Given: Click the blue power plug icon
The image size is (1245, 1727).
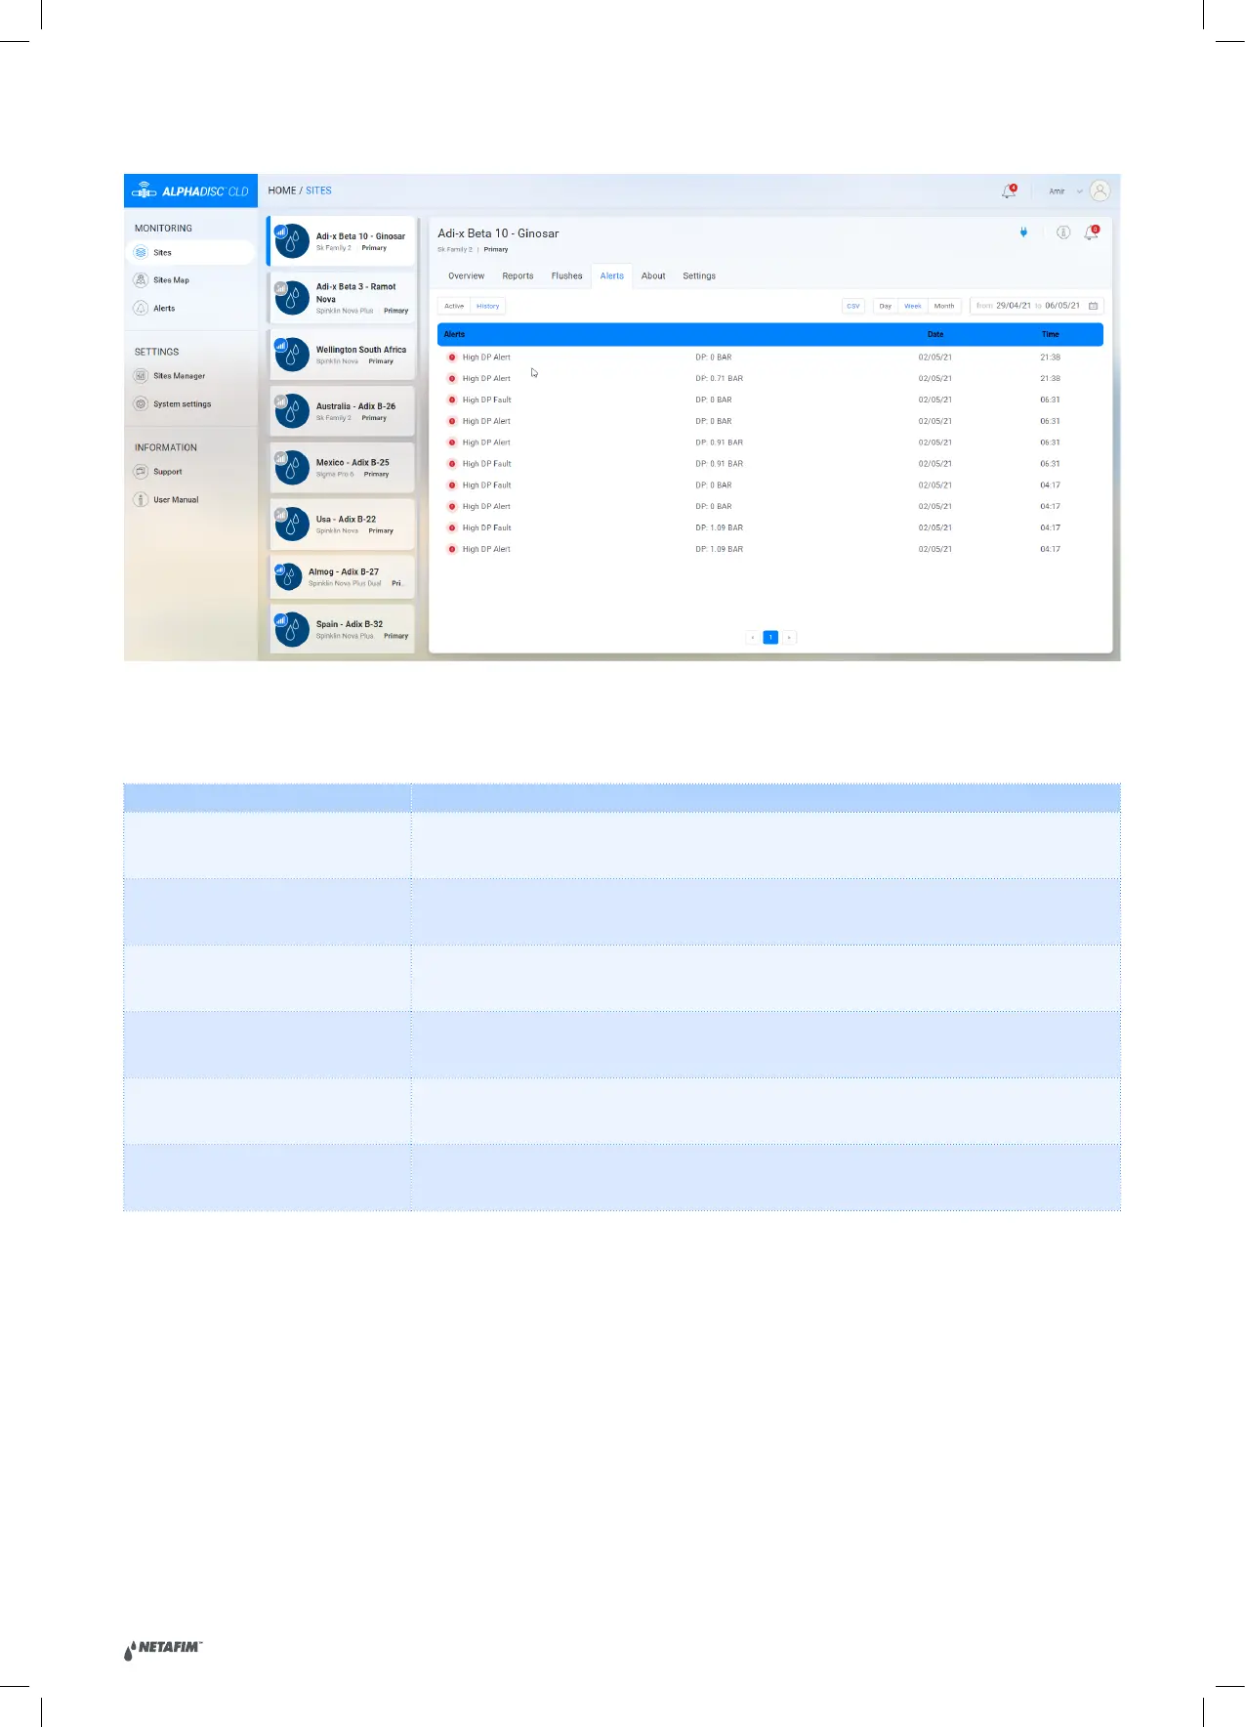Looking at the screenshot, I should 1023,232.
